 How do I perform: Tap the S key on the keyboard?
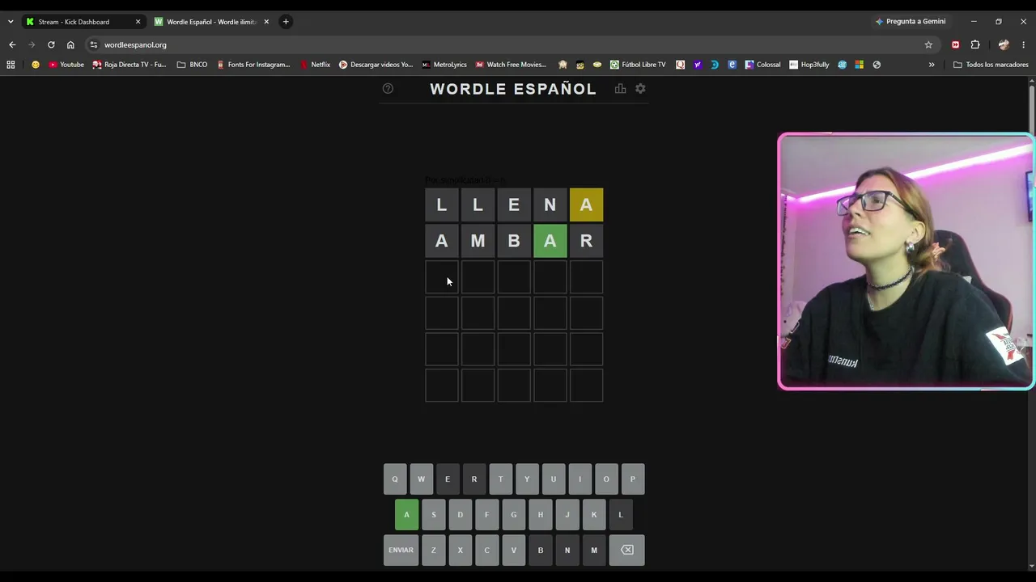434,515
